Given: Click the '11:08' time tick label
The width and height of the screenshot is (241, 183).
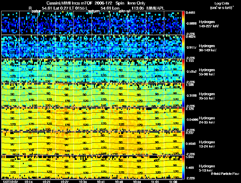Looking at the screenshot, I should pyautogui.click(x=173, y=181).
